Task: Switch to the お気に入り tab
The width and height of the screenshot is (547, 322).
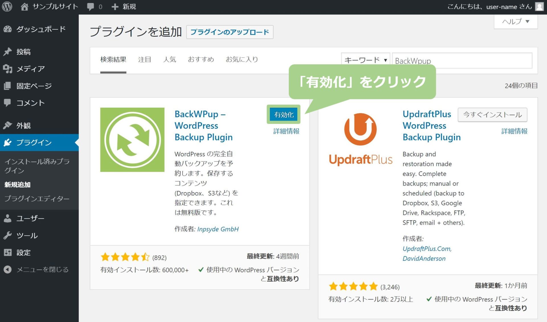Action: tap(242, 59)
